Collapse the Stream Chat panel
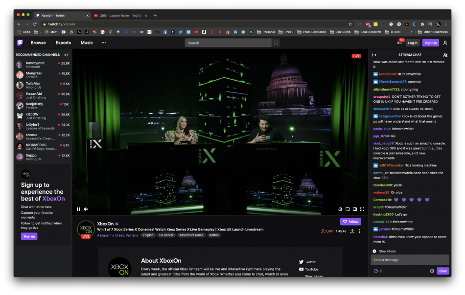This screenshot has width=465, height=295. 374,55
